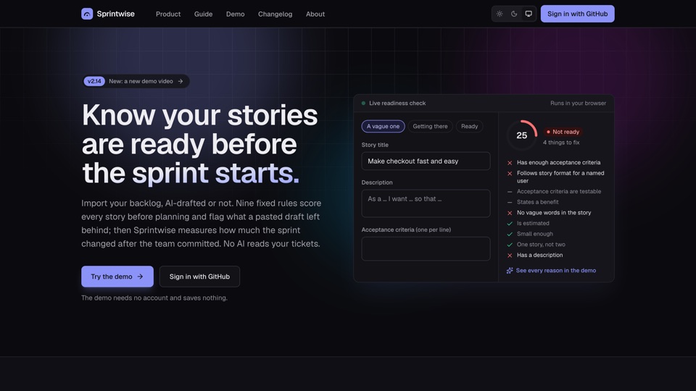The height and width of the screenshot is (391, 696).
Task: Click the arrow on Try the demo
Action: (140, 277)
